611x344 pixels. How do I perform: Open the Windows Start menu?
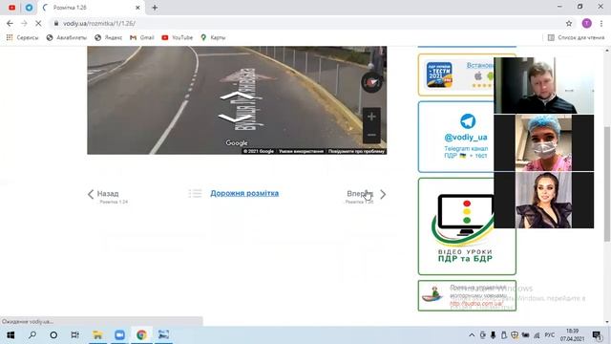[11, 335]
